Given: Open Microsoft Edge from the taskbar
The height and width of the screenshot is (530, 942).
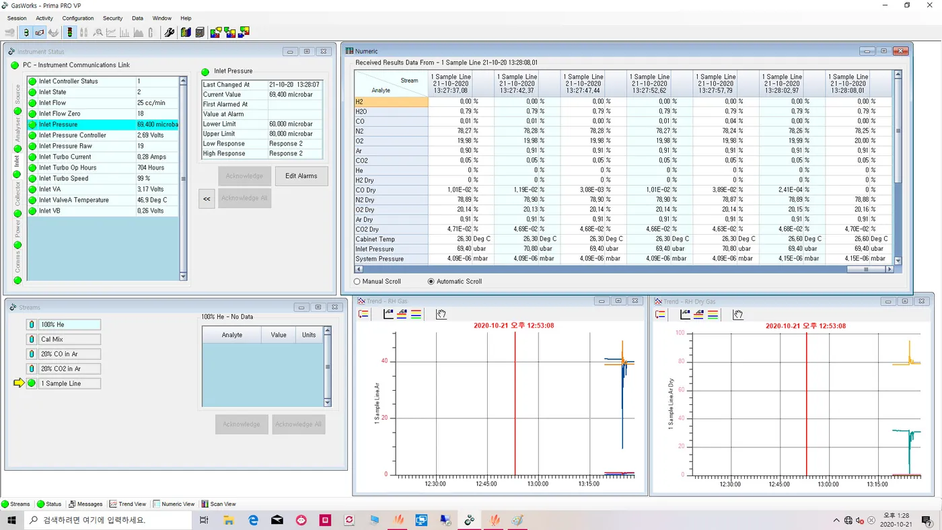Looking at the screenshot, I should click(253, 520).
